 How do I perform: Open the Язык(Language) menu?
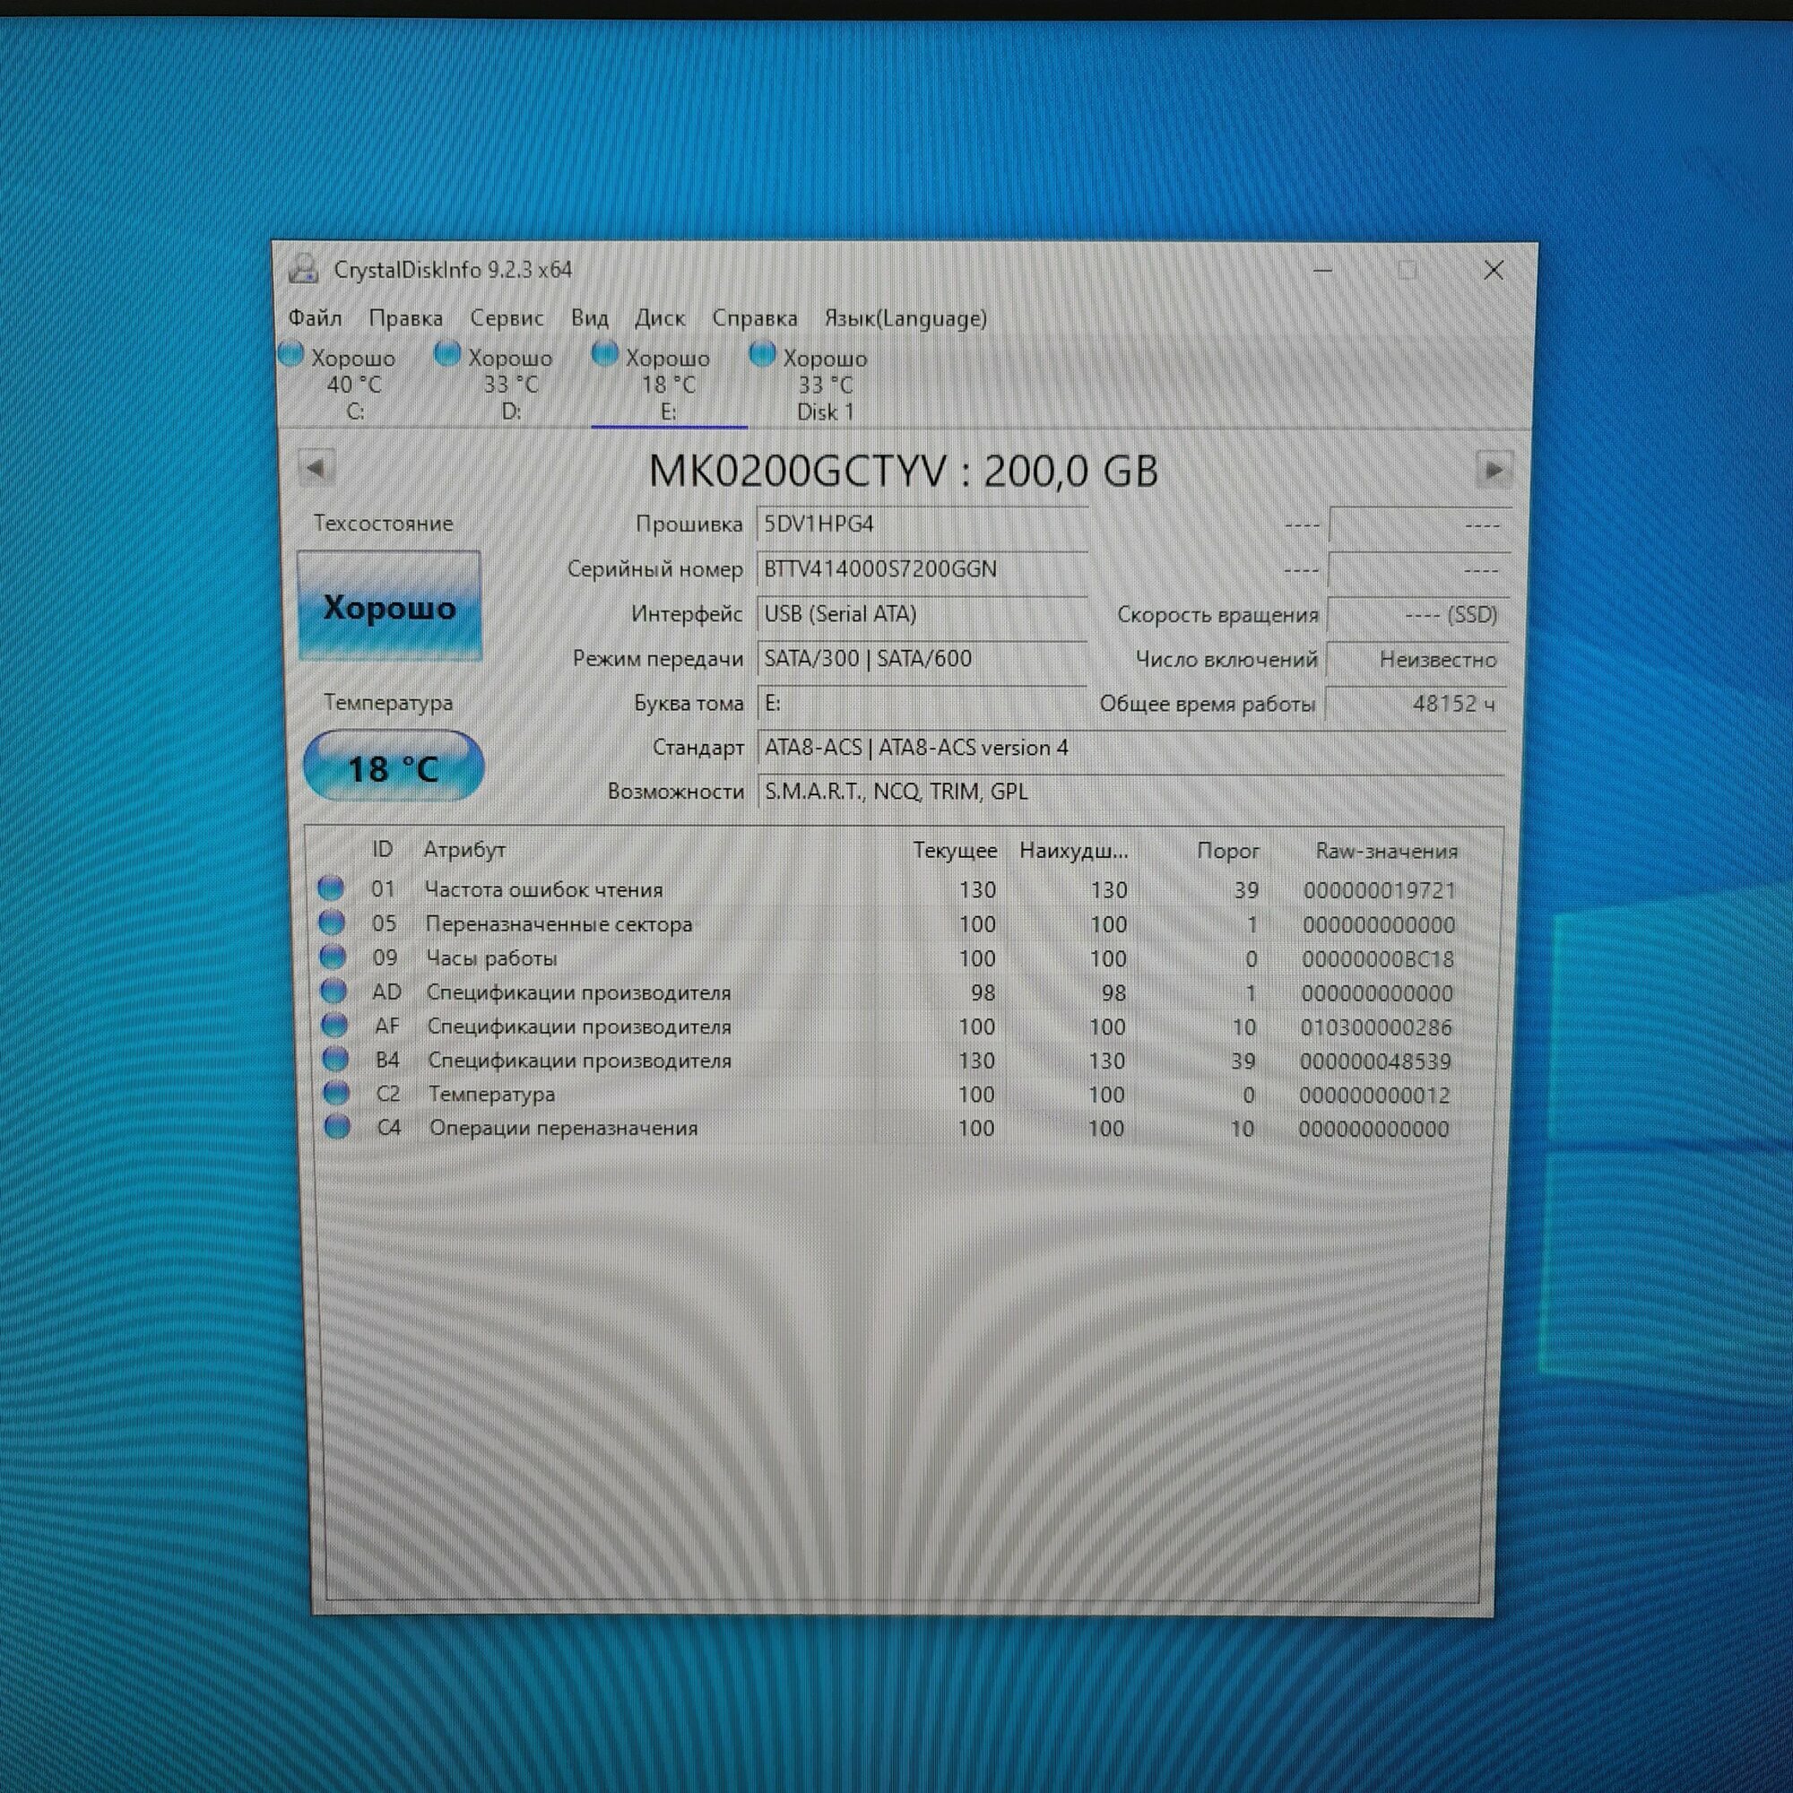click(x=905, y=318)
